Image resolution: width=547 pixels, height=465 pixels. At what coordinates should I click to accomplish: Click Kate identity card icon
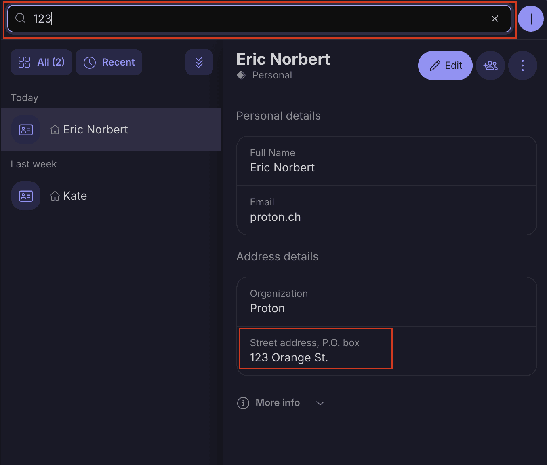pos(26,196)
